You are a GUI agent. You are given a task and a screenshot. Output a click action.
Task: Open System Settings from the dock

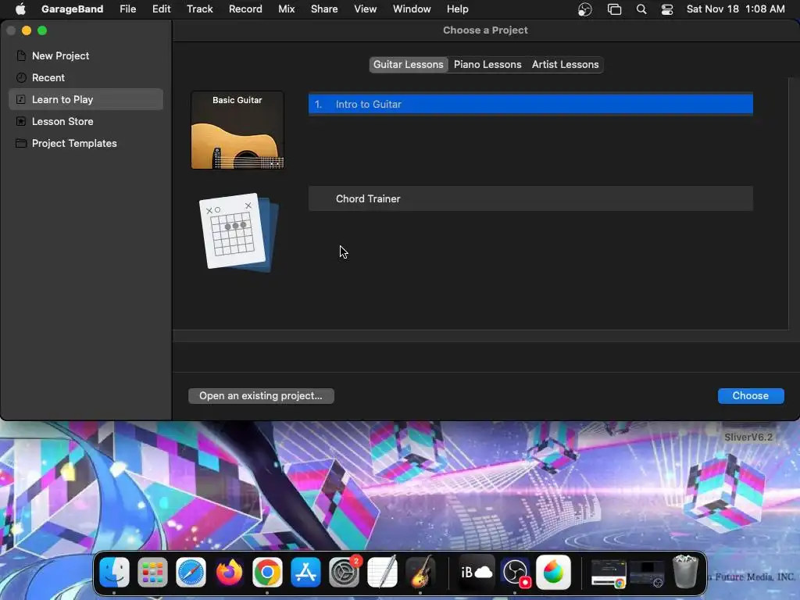344,572
